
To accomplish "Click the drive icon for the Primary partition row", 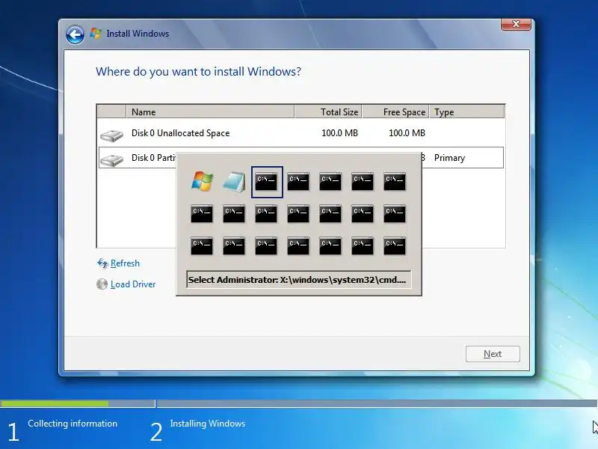I will point(111,159).
